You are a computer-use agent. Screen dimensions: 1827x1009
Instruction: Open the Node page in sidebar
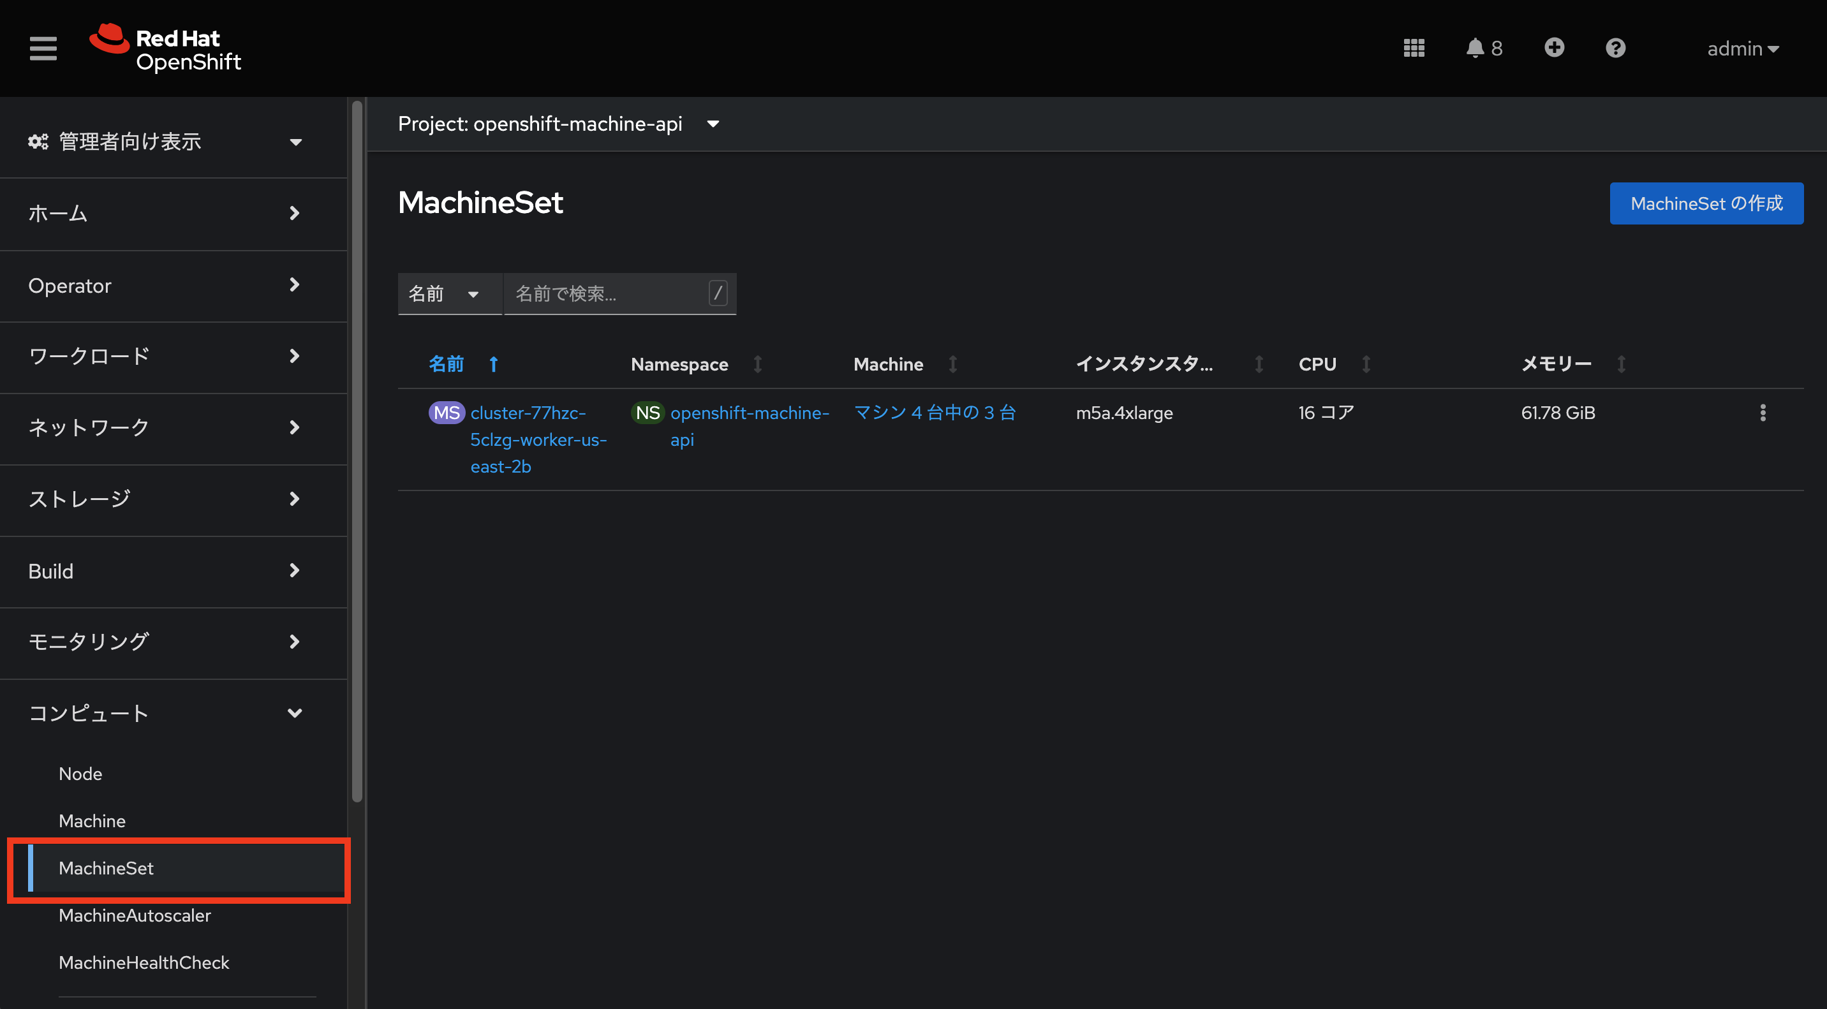[x=80, y=774]
